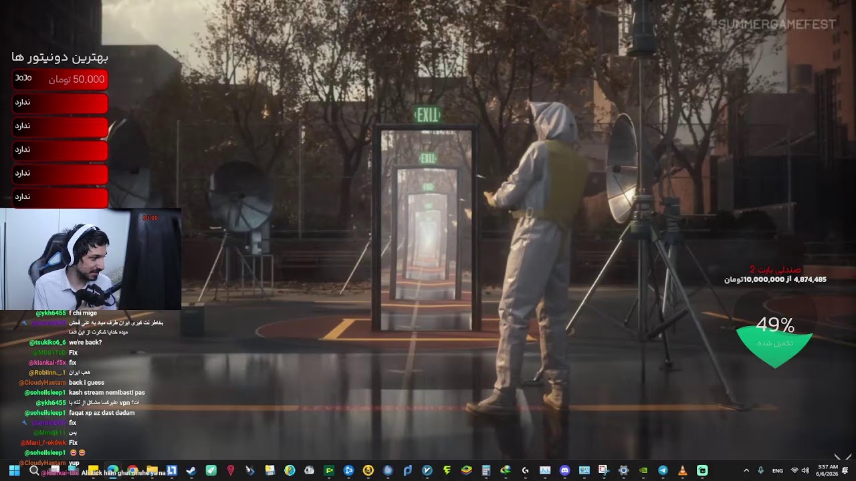Open the notifications bell icon
856x481 pixels.
point(845,470)
